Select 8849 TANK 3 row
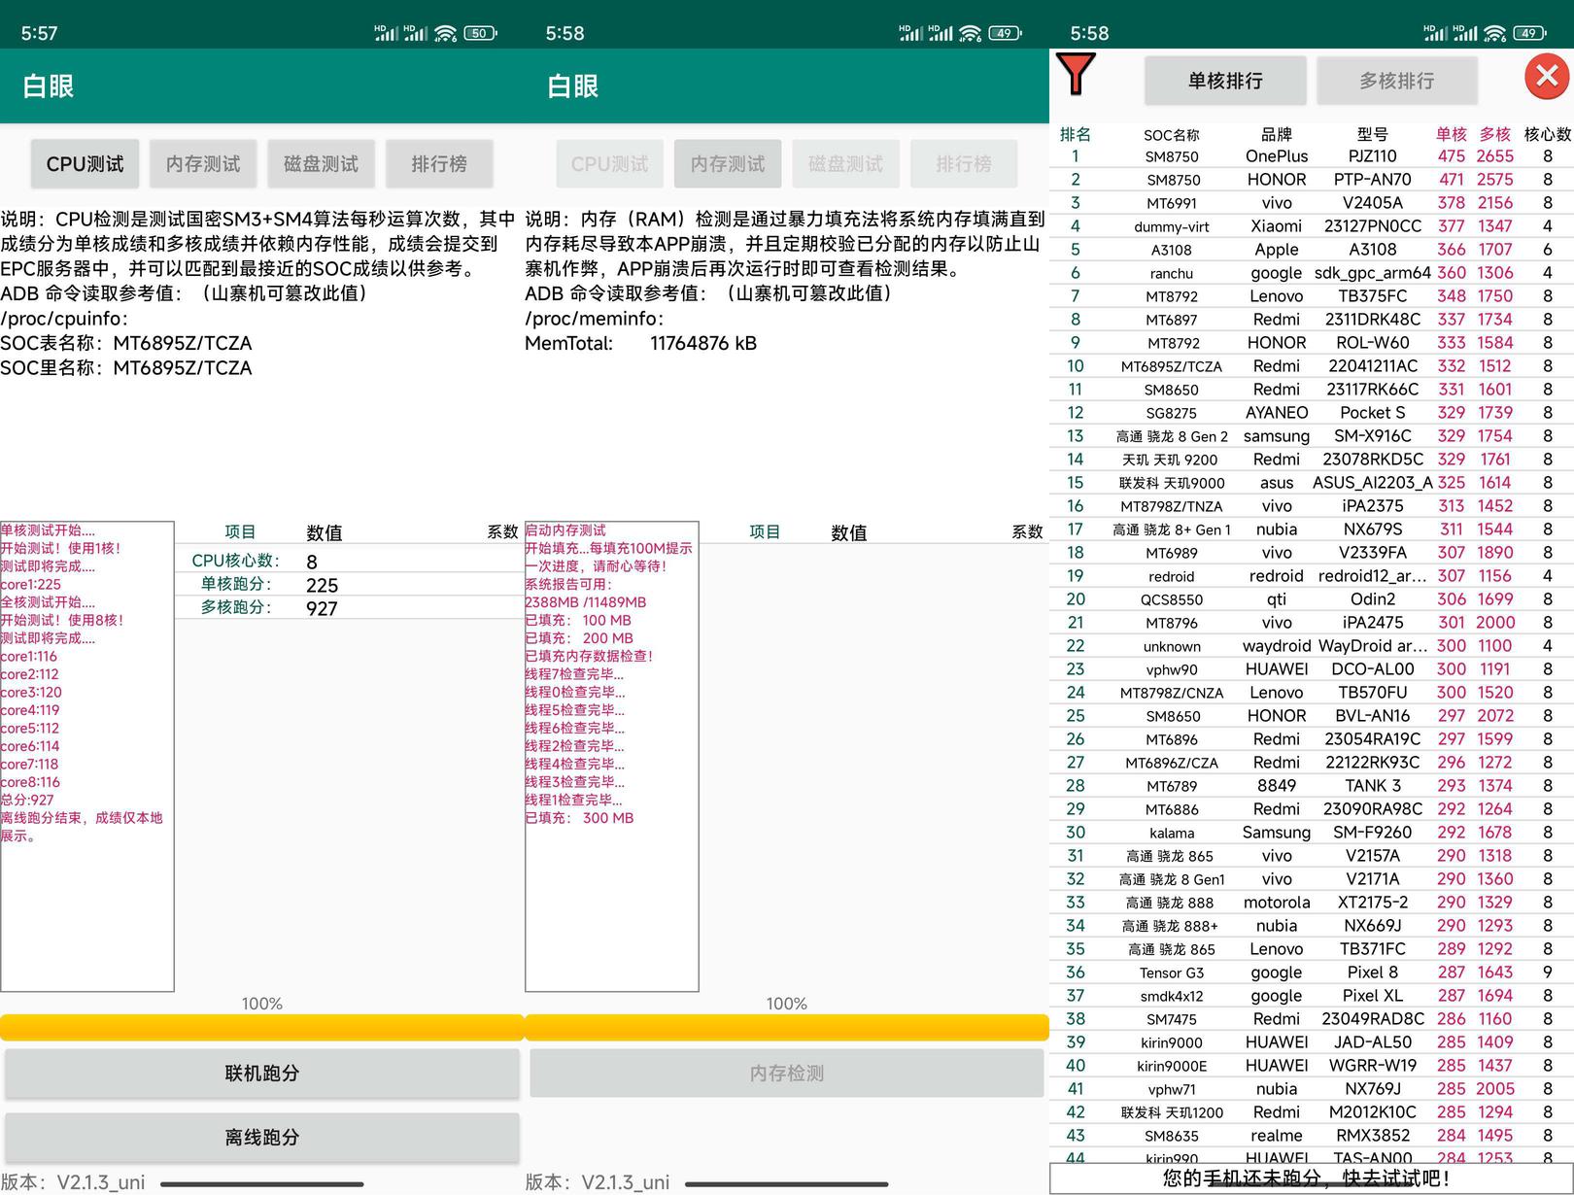 pos(1312,786)
